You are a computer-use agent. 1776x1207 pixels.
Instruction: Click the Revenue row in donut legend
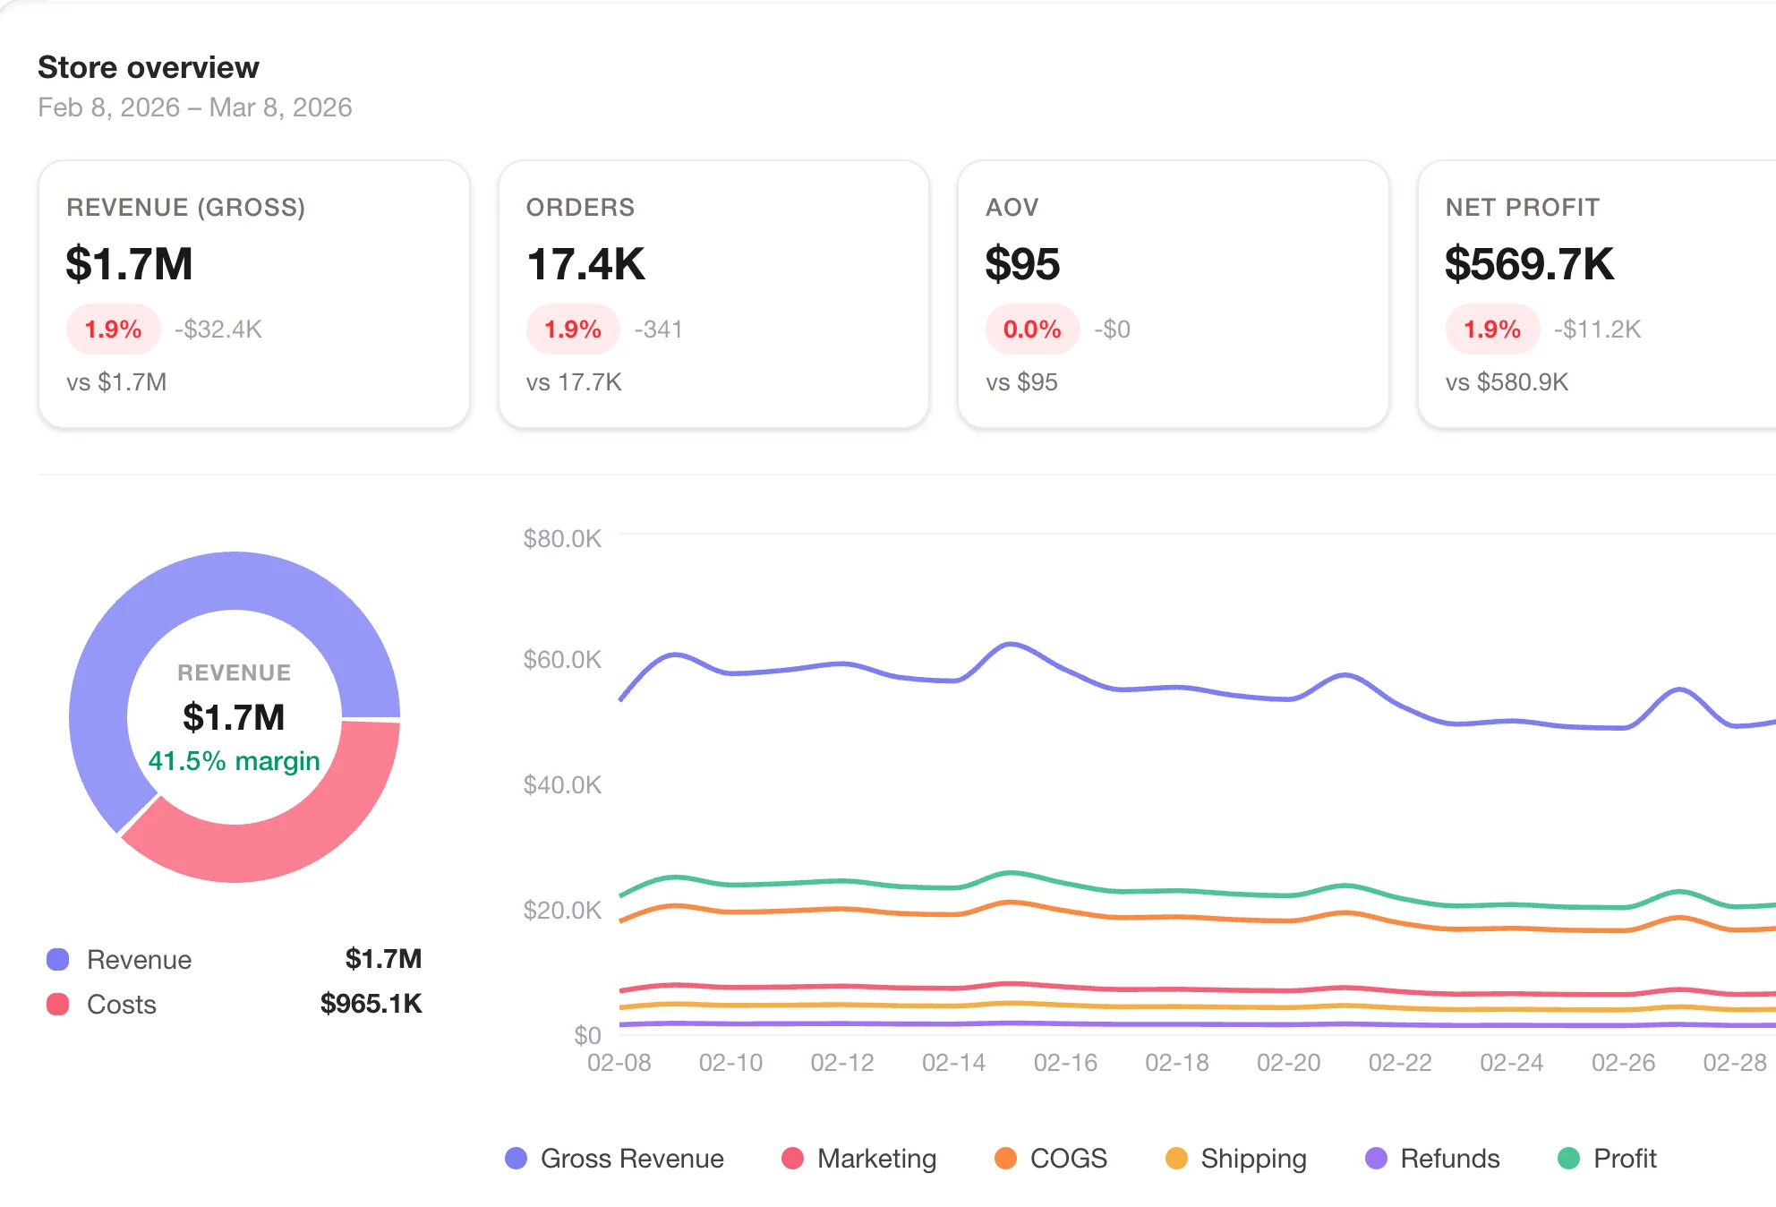click(x=234, y=960)
